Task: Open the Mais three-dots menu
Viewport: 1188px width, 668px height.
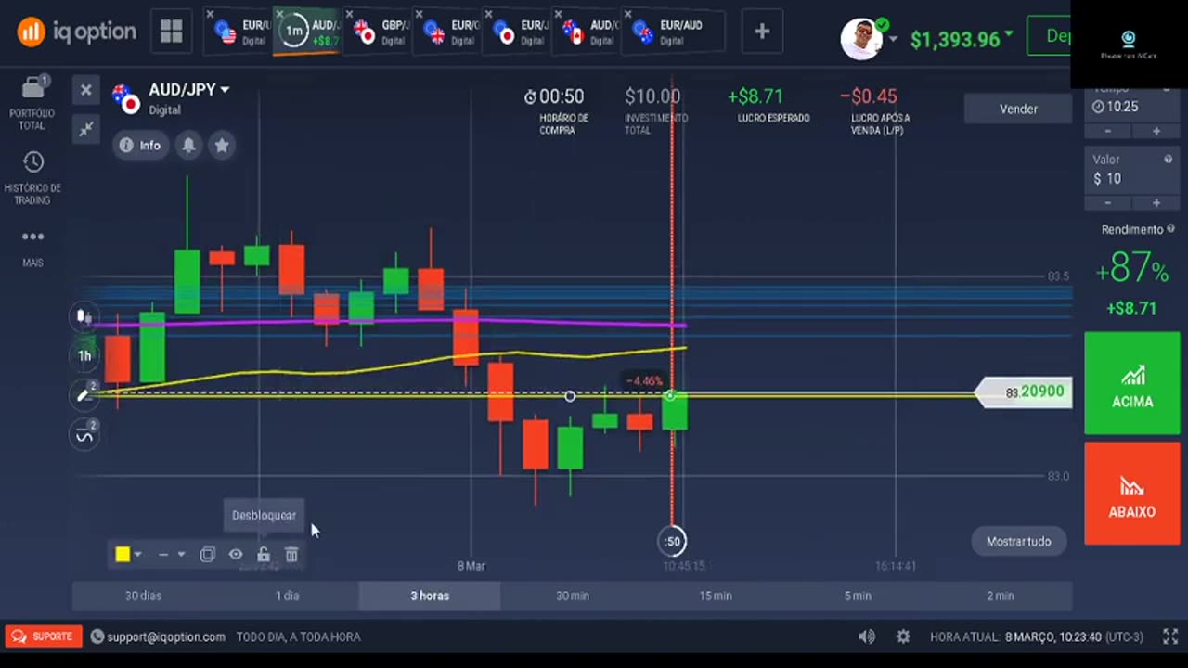Action: pos(32,237)
